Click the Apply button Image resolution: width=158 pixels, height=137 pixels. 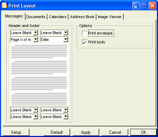click(x=86, y=132)
